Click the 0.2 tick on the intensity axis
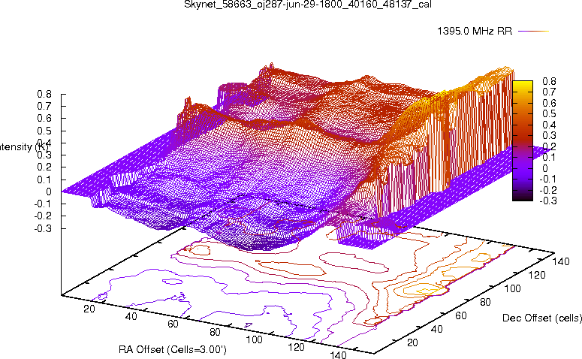Screen dimensions: 582x359 coord(44,167)
